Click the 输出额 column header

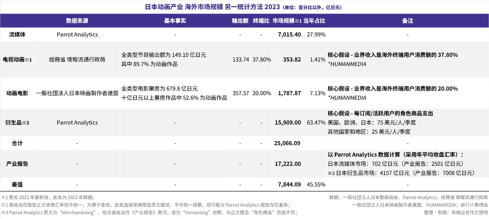(240, 21)
